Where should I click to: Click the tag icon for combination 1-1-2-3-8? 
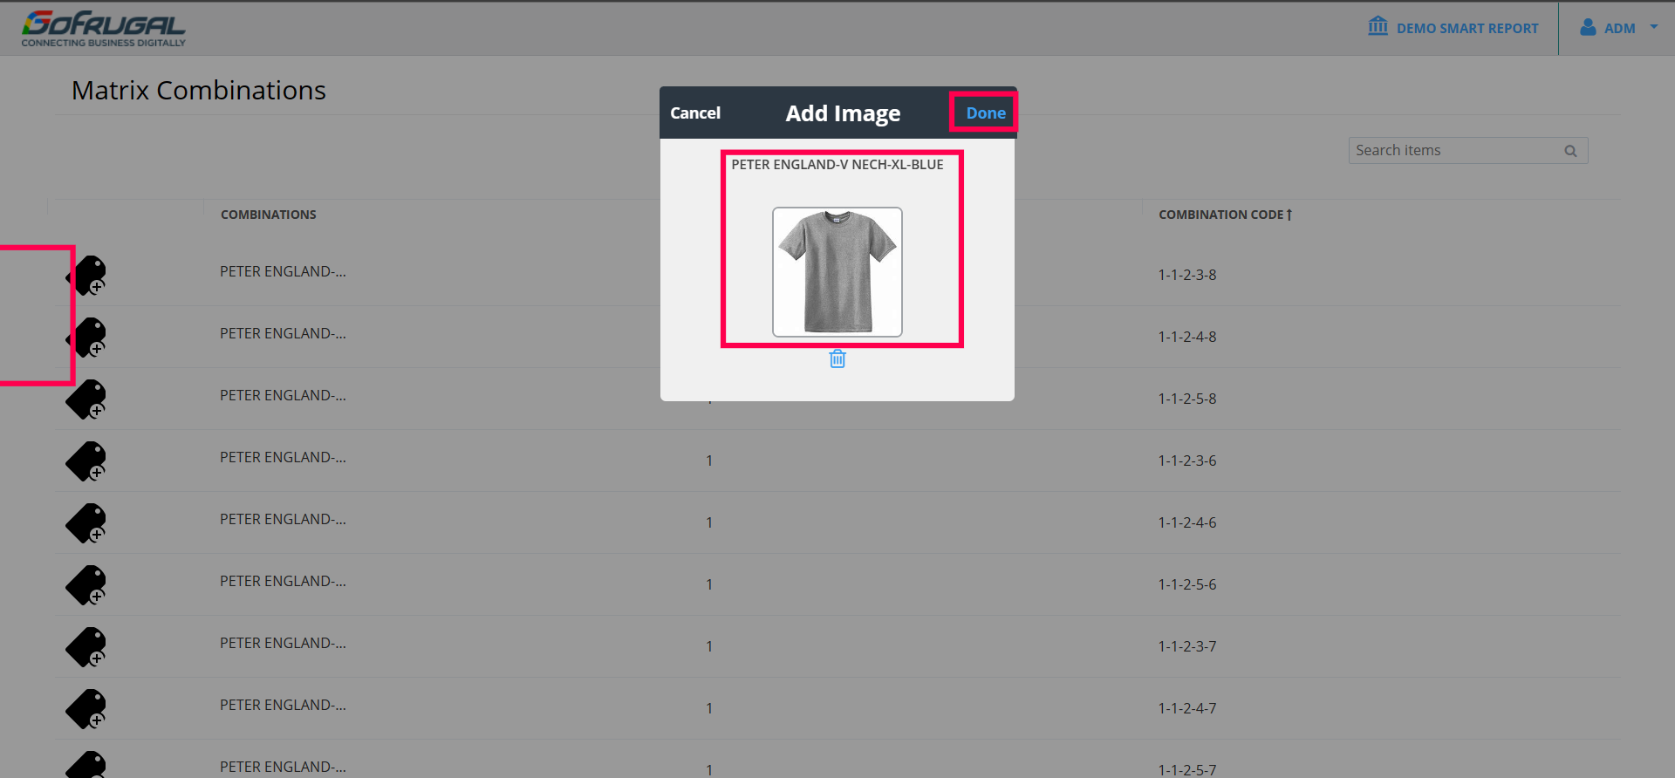pyautogui.click(x=86, y=276)
